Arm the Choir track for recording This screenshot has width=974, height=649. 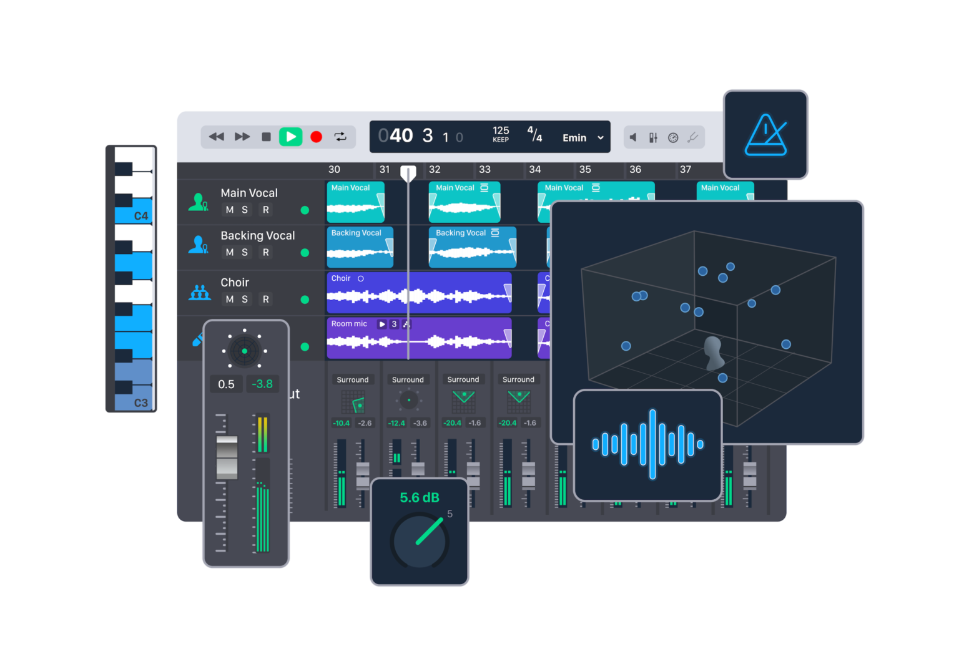pyautogui.click(x=266, y=300)
